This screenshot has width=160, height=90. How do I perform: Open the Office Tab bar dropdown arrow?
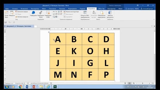pos(152,26)
